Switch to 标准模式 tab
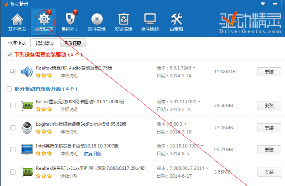The image size is (285, 186). 17,43
